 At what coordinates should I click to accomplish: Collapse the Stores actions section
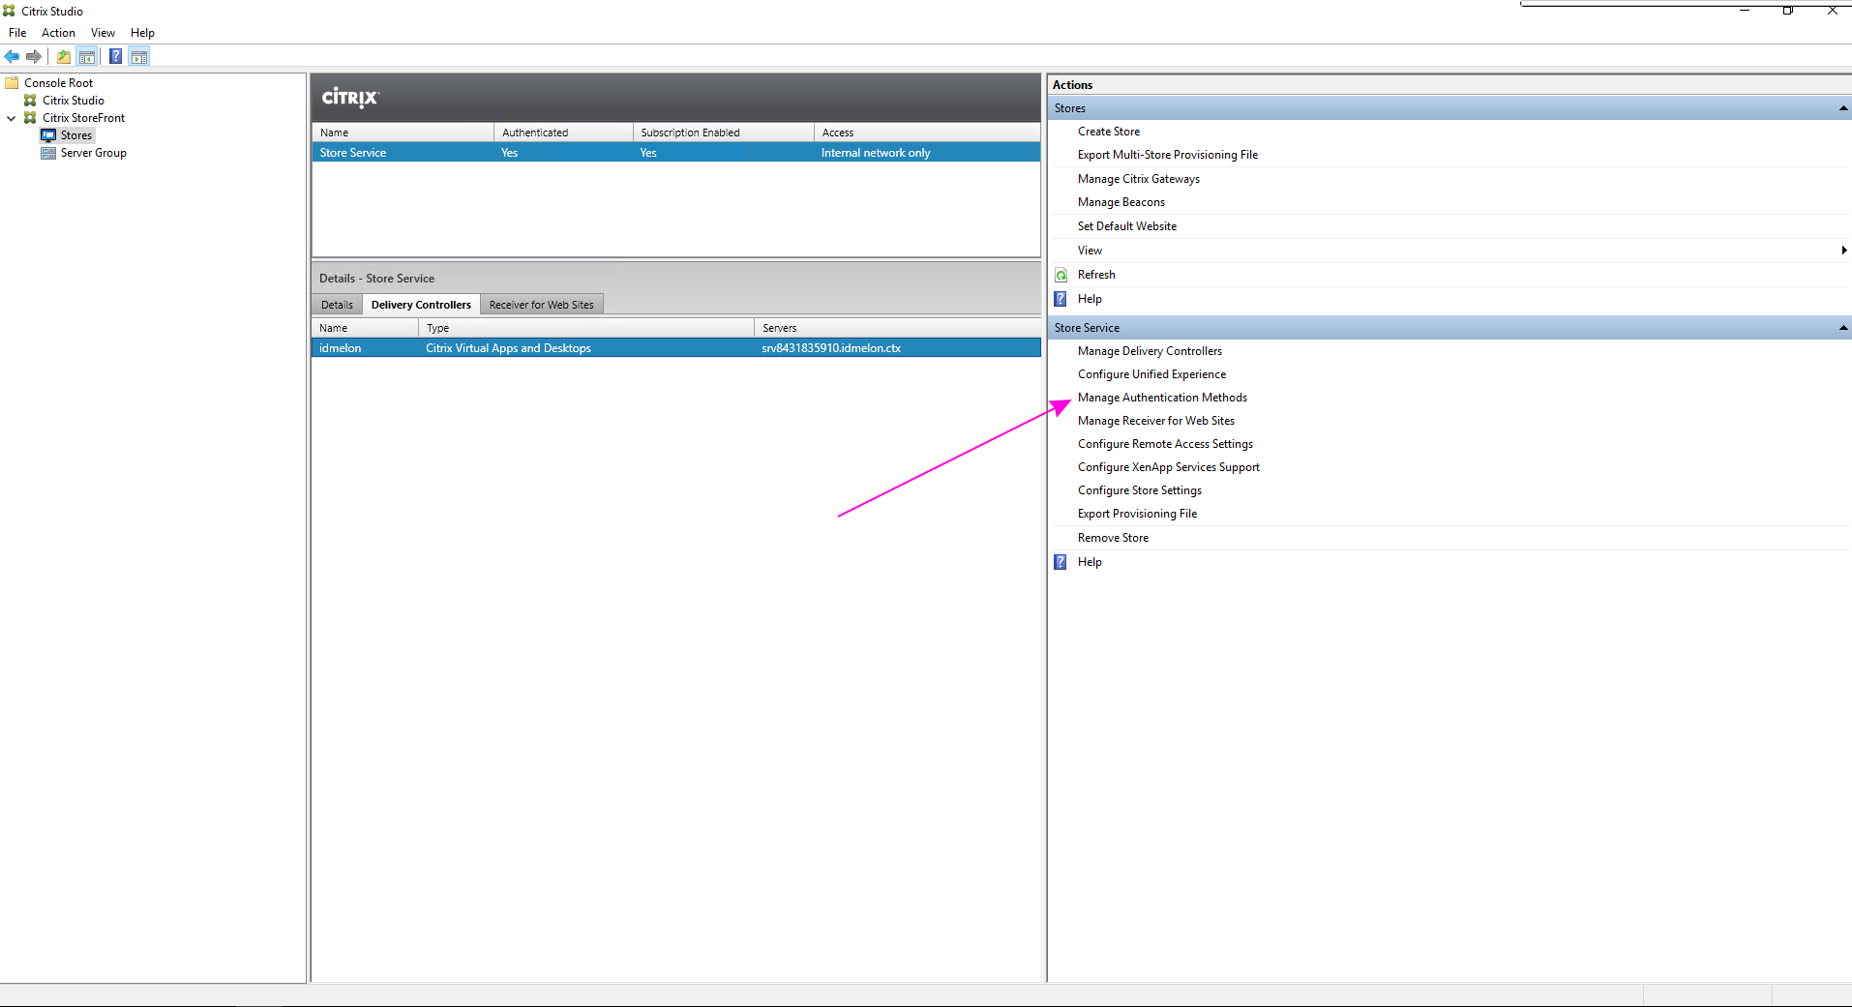click(1843, 108)
